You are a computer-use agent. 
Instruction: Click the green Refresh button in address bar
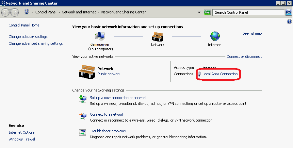(x=207, y=12)
